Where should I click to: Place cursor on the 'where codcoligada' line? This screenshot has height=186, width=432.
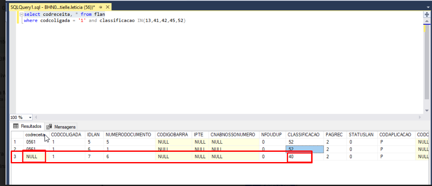click(x=105, y=21)
